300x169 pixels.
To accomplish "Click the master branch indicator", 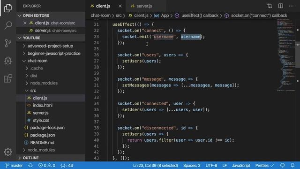I will pyautogui.click(x=14, y=165).
